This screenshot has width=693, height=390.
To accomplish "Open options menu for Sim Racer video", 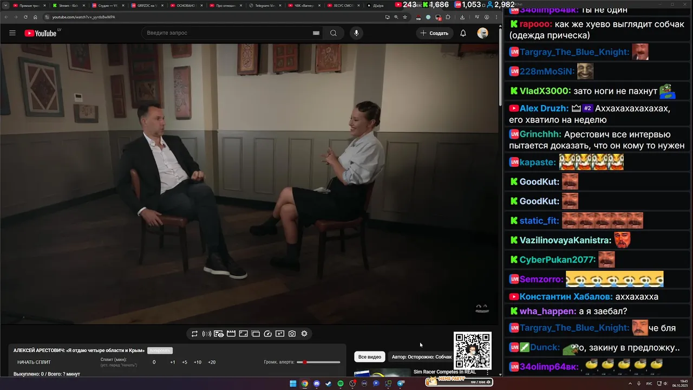I will pos(487,373).
